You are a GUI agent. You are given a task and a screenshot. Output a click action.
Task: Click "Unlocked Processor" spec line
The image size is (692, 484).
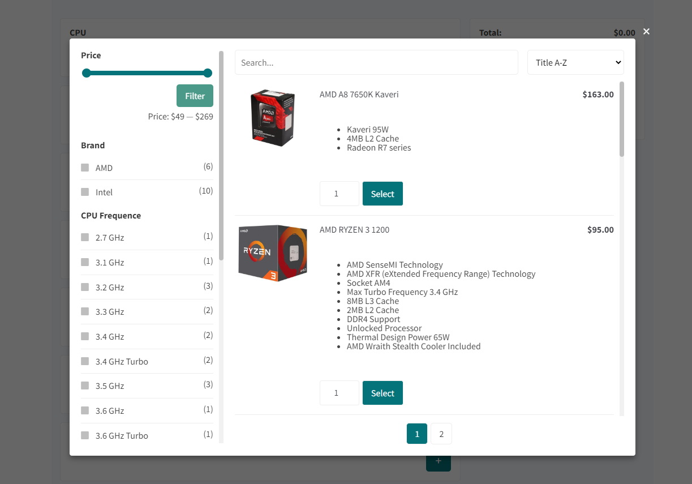tap(384, 328)
